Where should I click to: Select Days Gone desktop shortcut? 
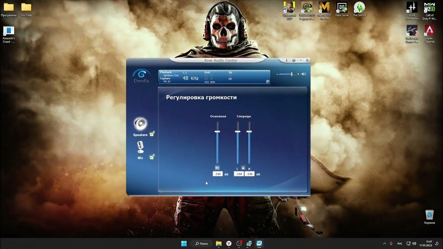pyautogui.click(x=342, y=10)
